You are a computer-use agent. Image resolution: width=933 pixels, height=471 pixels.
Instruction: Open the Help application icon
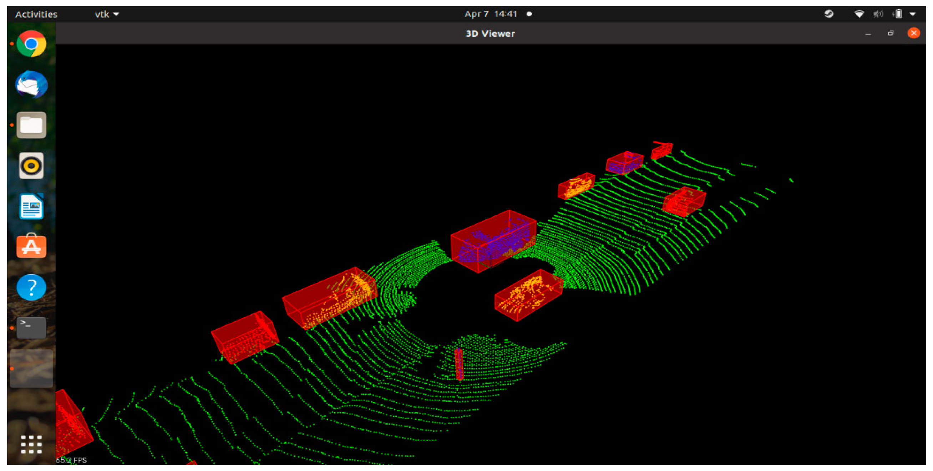[x=31, y=287]
